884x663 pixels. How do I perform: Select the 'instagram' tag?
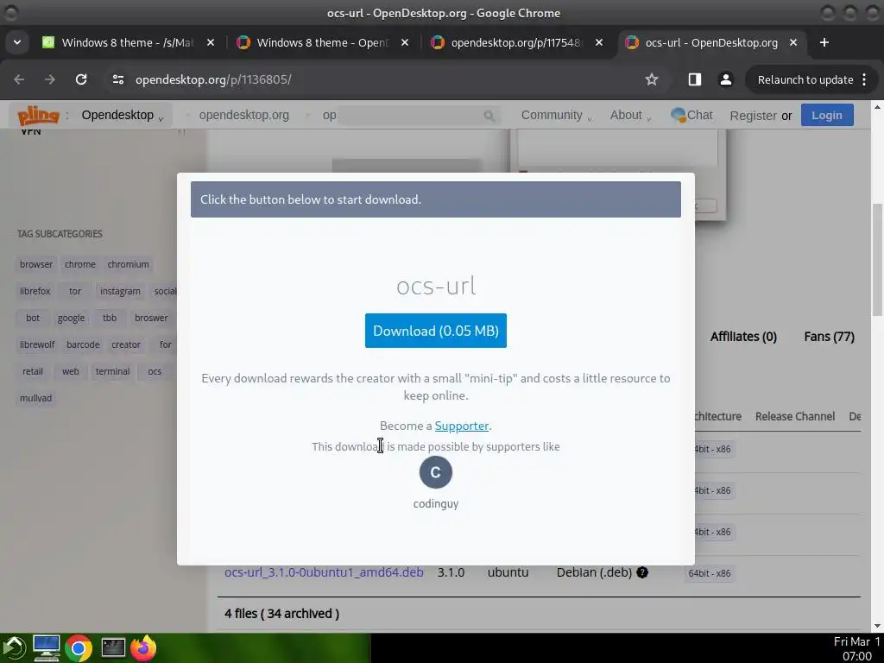click(x=120, y=291)
